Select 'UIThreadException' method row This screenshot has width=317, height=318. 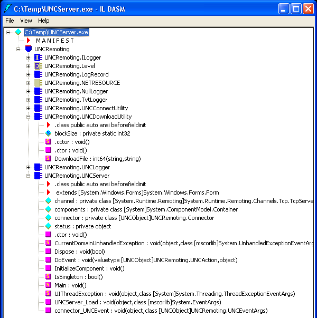coord(175,294)
